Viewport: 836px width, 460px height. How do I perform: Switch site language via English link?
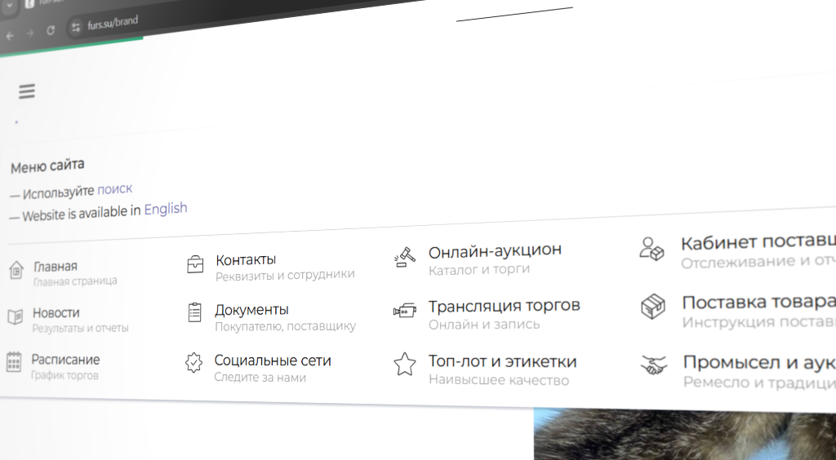pyautogui.click(x=166, y=209)
